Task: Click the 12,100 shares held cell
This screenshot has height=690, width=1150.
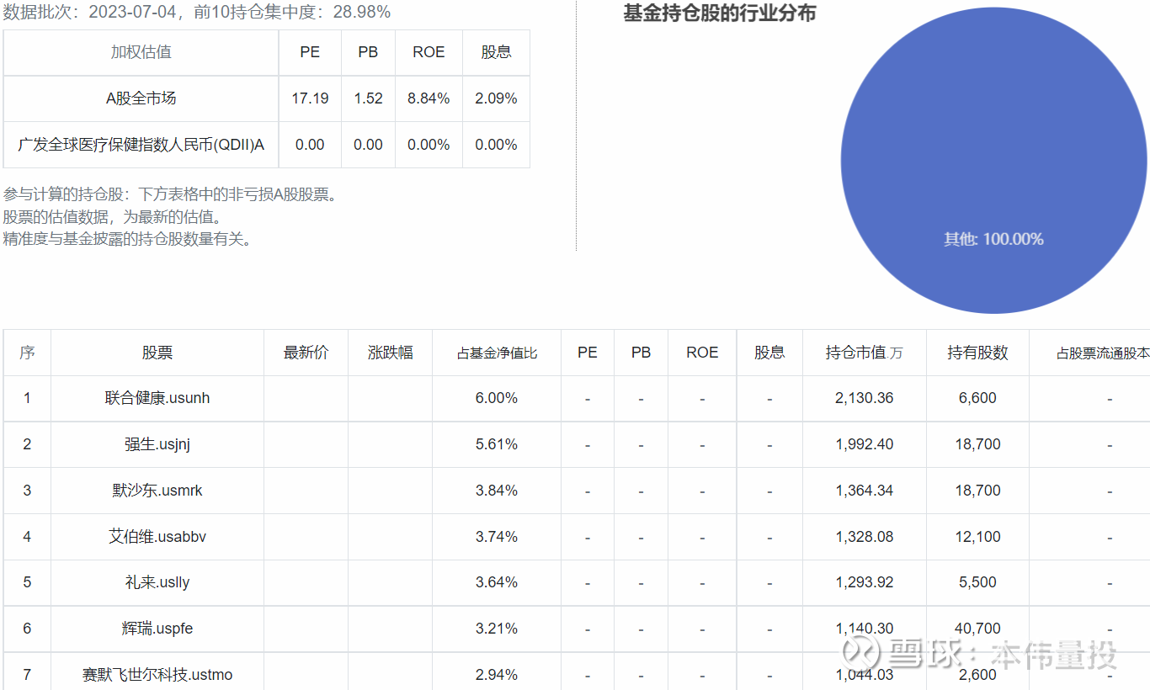Action: click(977, 537)
